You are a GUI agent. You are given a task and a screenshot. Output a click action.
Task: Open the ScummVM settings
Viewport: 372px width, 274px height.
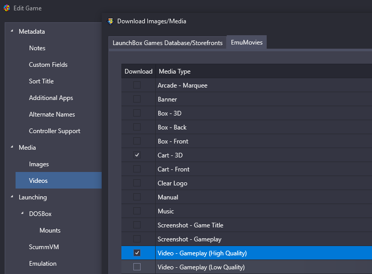coord(44,247)
